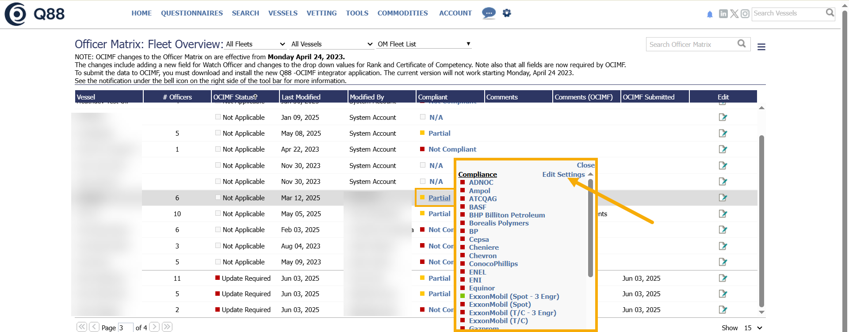This screenshot has width=849, height=332.
Task: Click the notification bell icon
Action: pos(710,14)
